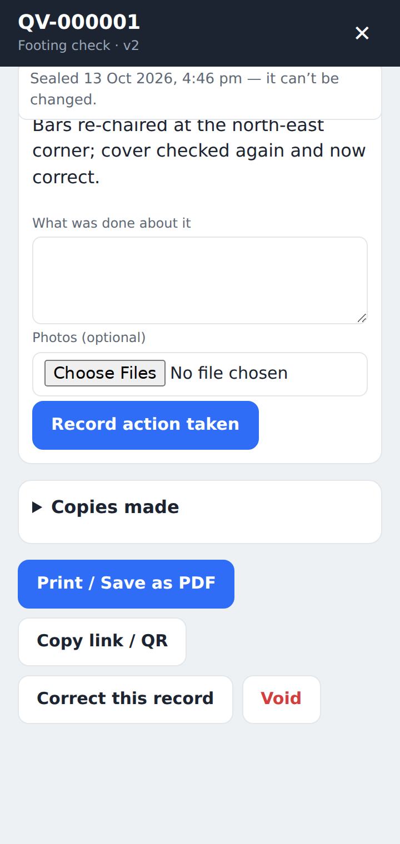This screenshot has width=400, height=844.
Task: Click the Footing check · v2 subtitle
Action: pos(78,46)
